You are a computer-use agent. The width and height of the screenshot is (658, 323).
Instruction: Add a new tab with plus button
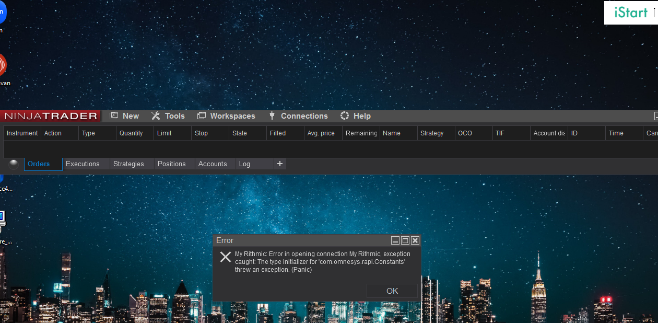click(280, 164)
